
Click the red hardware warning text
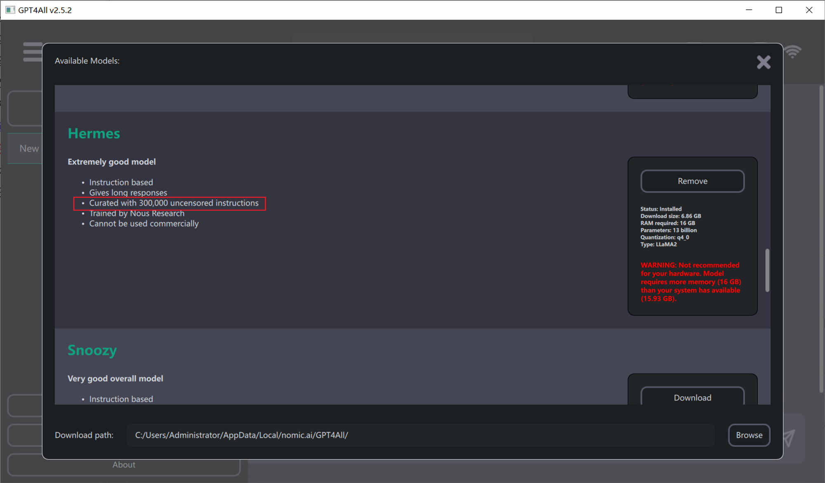(x=691, y=282)
